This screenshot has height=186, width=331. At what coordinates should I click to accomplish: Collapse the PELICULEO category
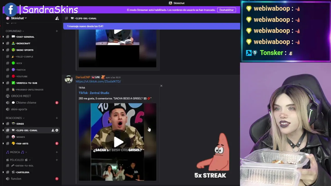click(18, 160)
